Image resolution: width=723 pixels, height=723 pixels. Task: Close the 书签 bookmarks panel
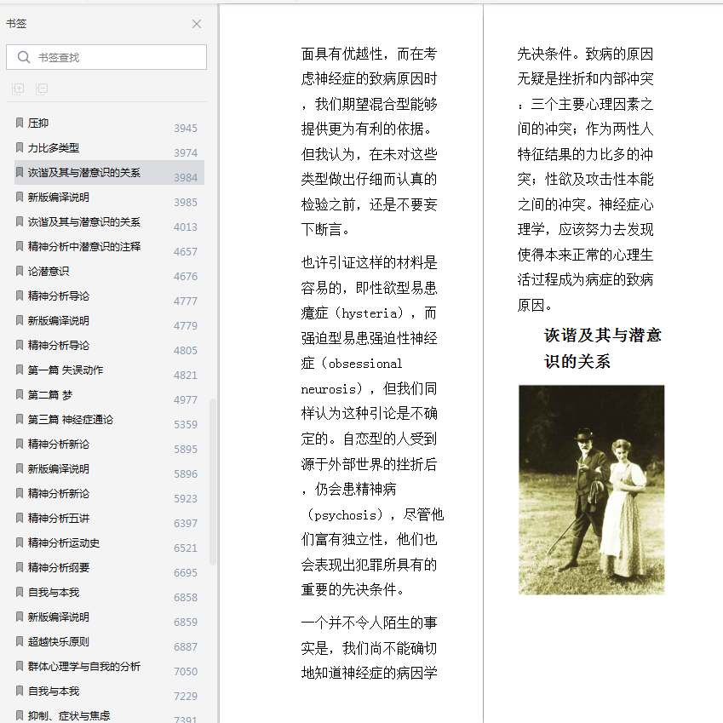coord(197,24)
